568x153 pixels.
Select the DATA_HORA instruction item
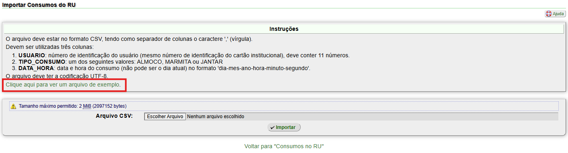164,68
